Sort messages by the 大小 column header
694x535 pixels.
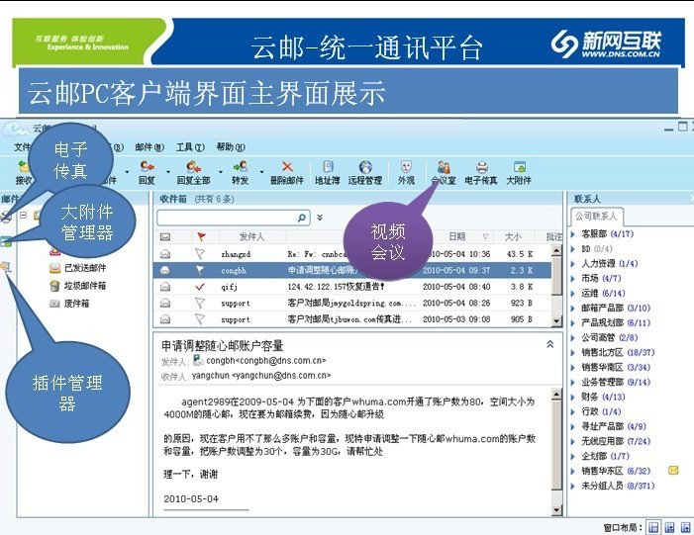click(513, 237)
